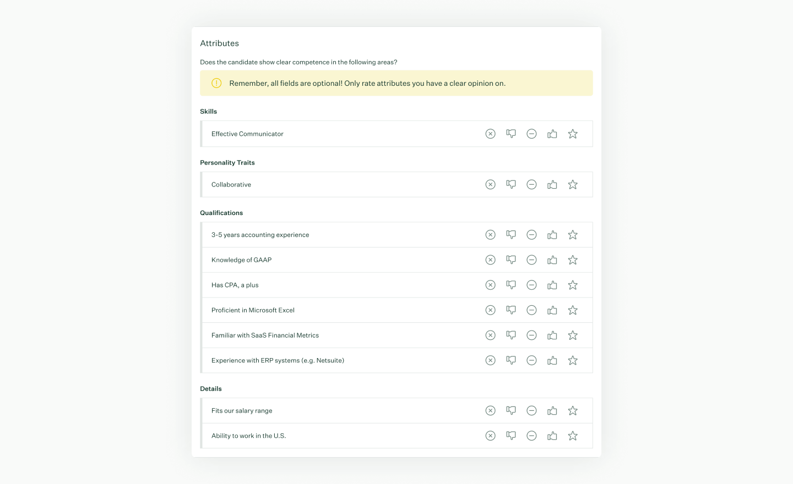
Task: Select definitely-not X for Collaborative
Action: pyautogui.click(x=490, y=185)
